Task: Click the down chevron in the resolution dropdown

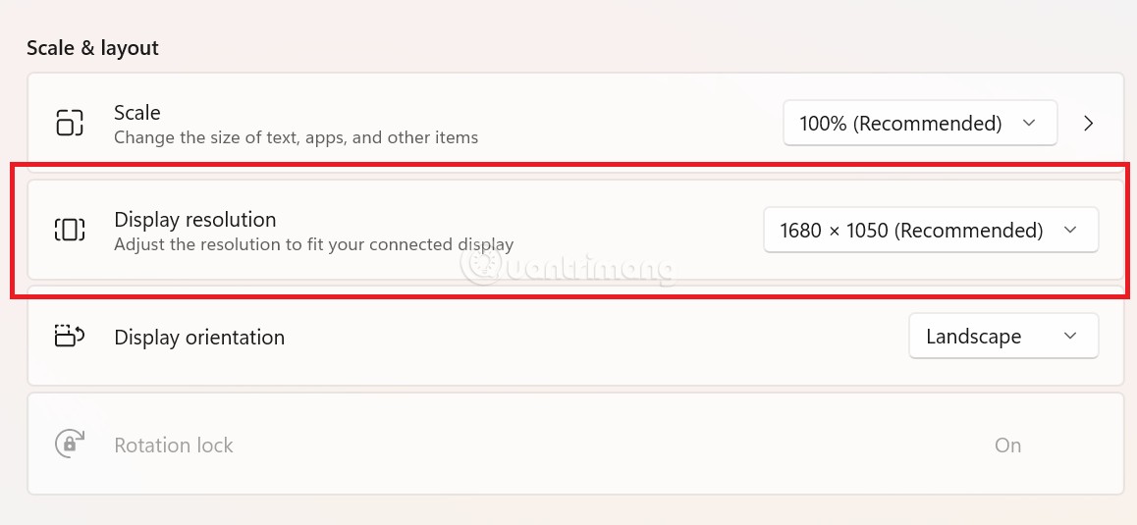Action: (x=1070, y=231)
